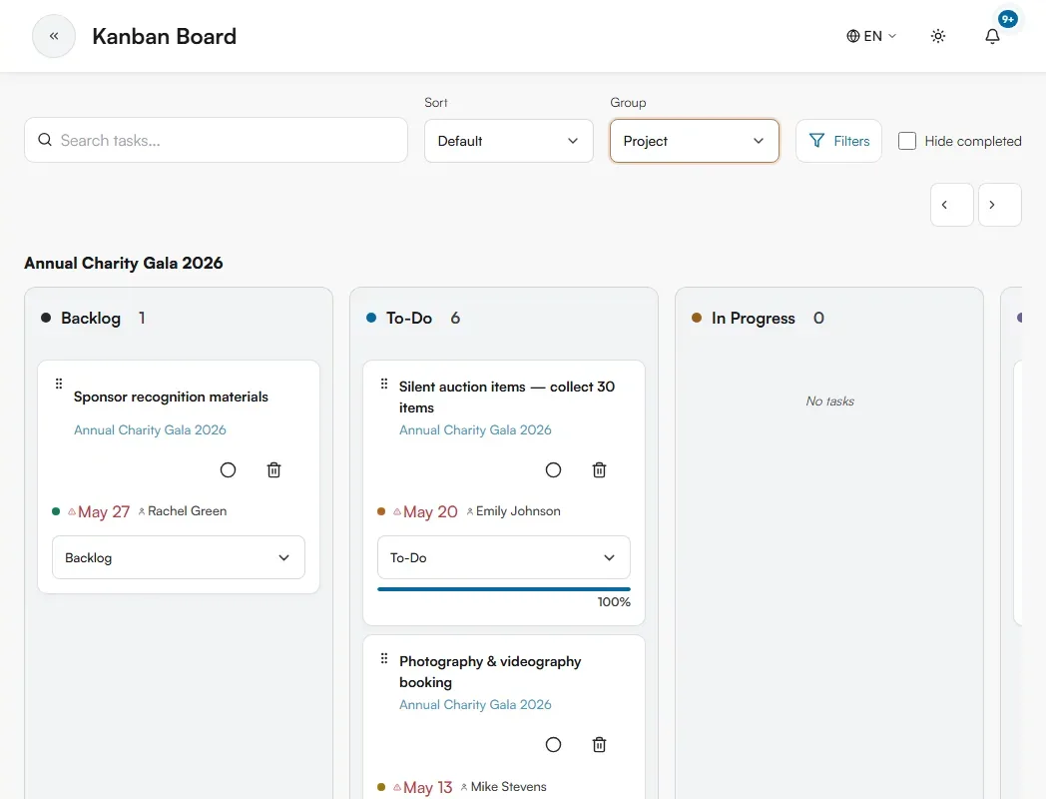The height and width of the screenshot is (799, 1046).
Task: Click the 9+ notification badge
Action: tap(1008, 19)
